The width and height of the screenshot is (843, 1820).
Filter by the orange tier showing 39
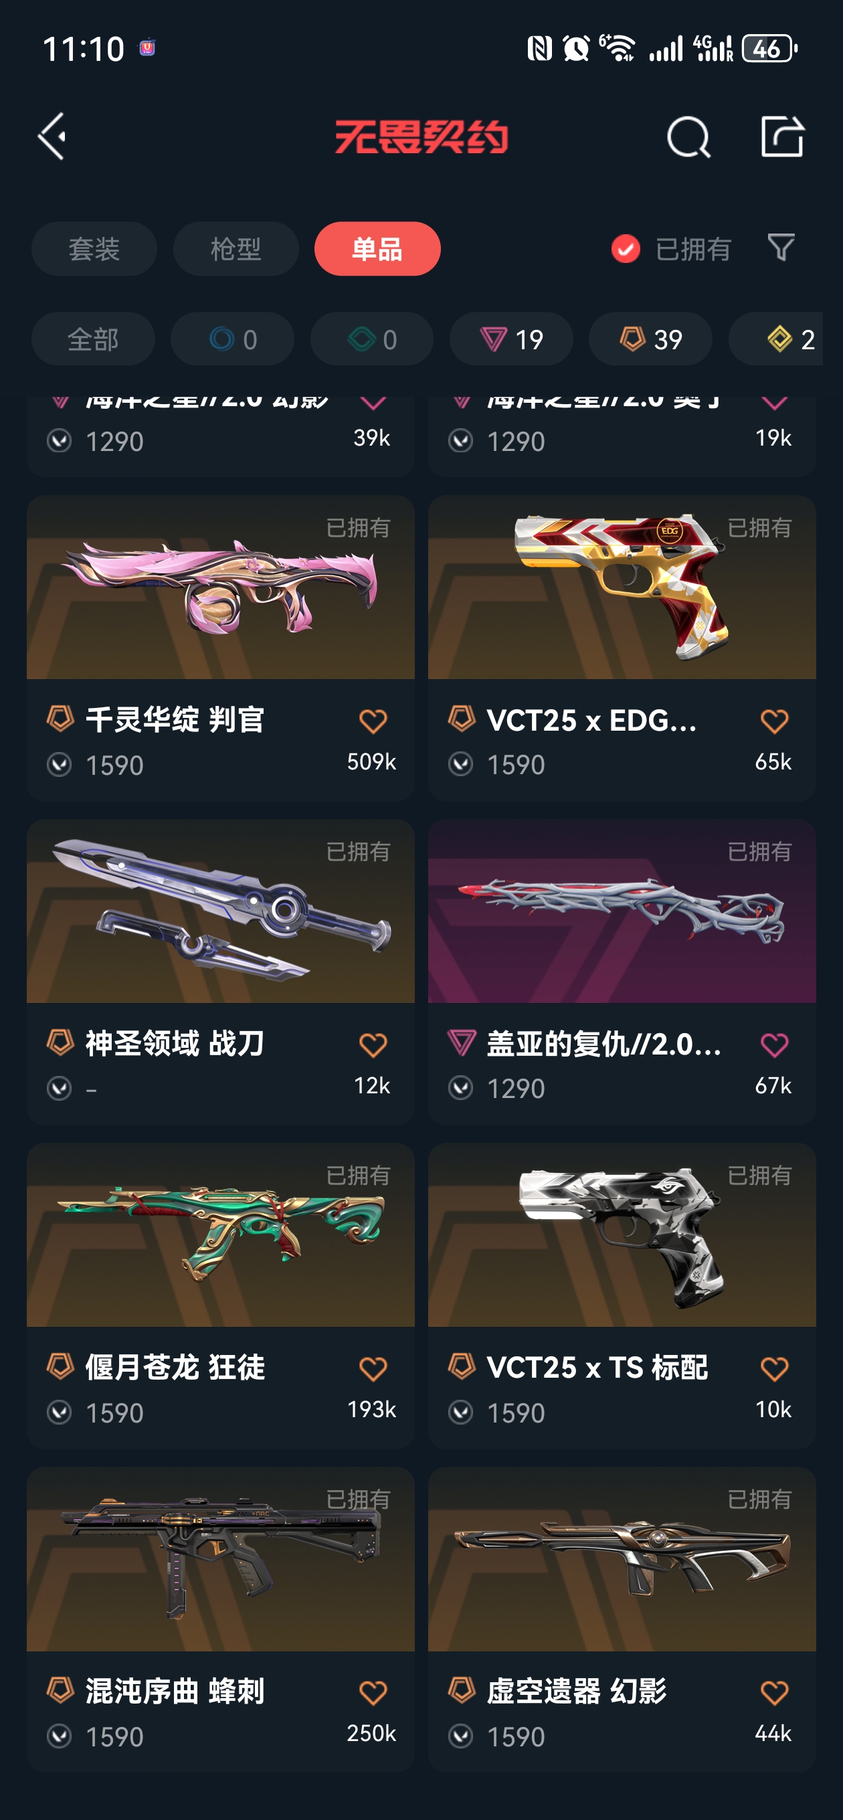click(x=650, y=339)
